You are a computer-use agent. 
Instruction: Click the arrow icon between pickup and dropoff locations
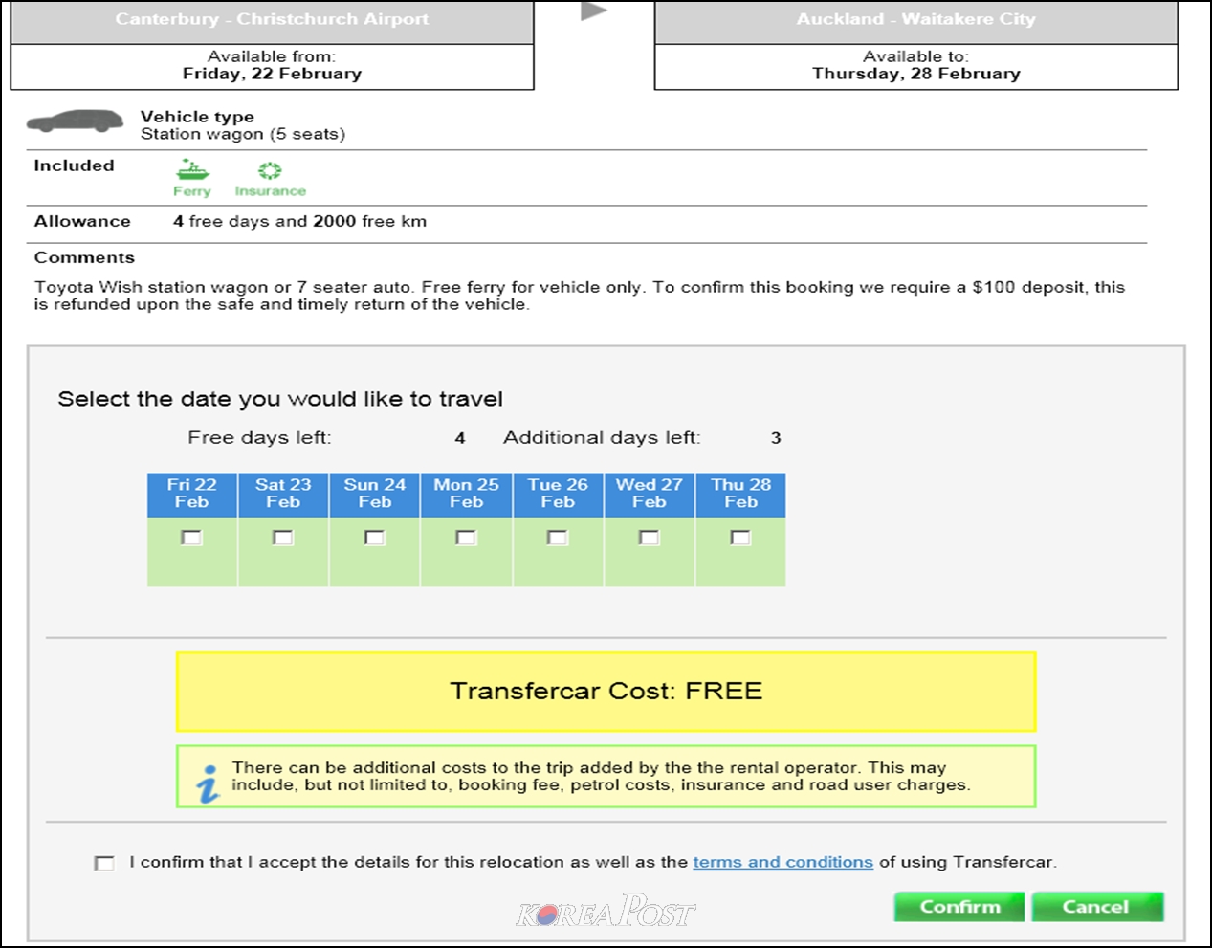pyautogui.click(x=594, y=11)
